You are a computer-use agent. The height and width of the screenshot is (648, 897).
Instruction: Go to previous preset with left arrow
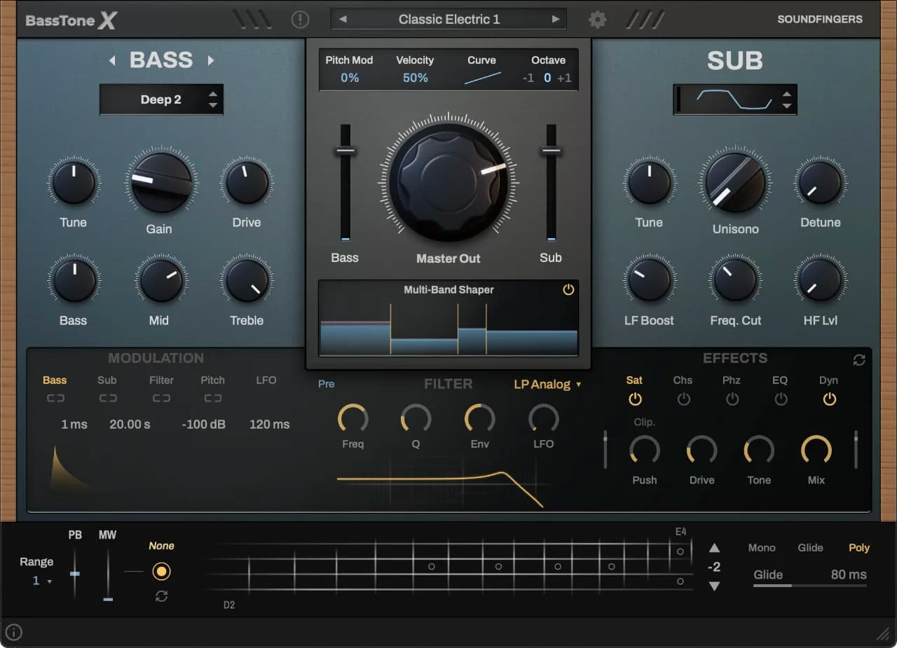click(343, 20)
